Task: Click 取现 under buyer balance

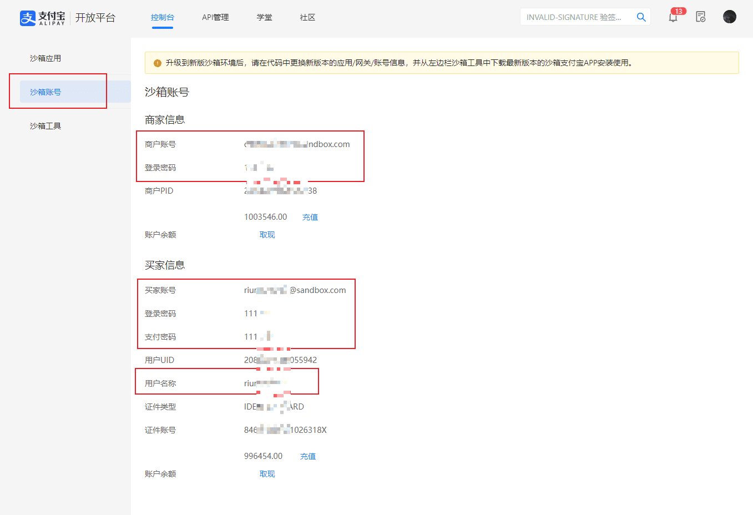Action: (x=267, y=474)
